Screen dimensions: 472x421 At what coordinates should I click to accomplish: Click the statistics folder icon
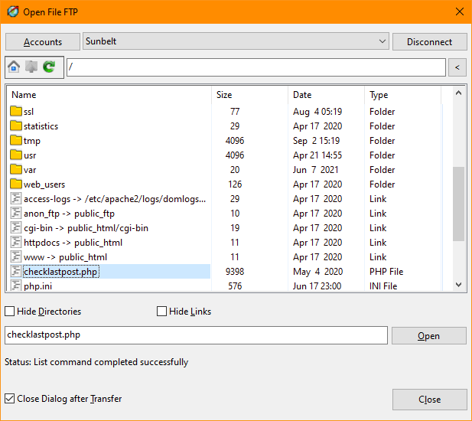(16, 126)
